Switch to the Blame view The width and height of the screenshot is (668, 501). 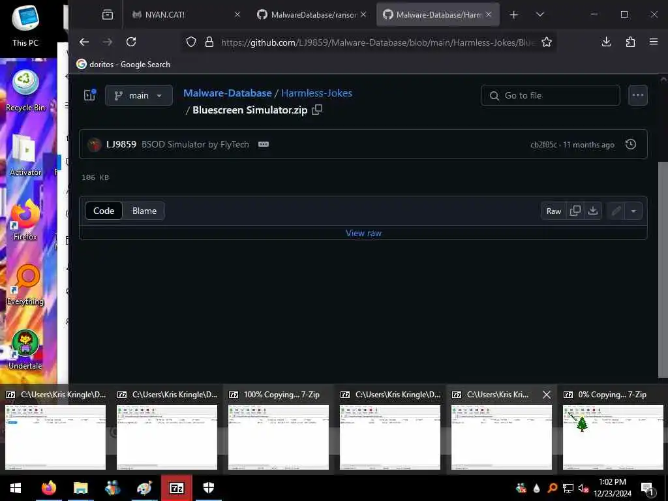[x=144, y=211]
